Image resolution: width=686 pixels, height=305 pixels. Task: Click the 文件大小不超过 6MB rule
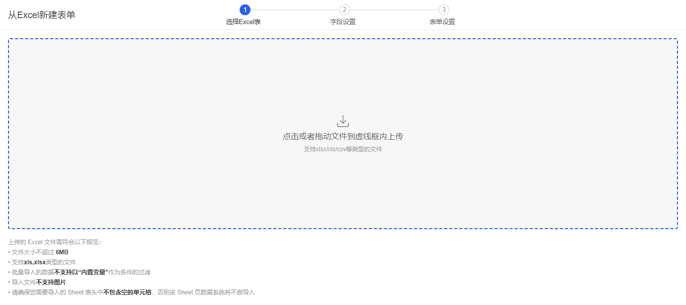click(x=38, y=252)
